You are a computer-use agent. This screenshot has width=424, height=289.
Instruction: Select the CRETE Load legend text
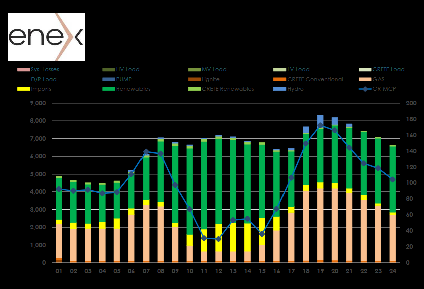[x=388, y=69]
